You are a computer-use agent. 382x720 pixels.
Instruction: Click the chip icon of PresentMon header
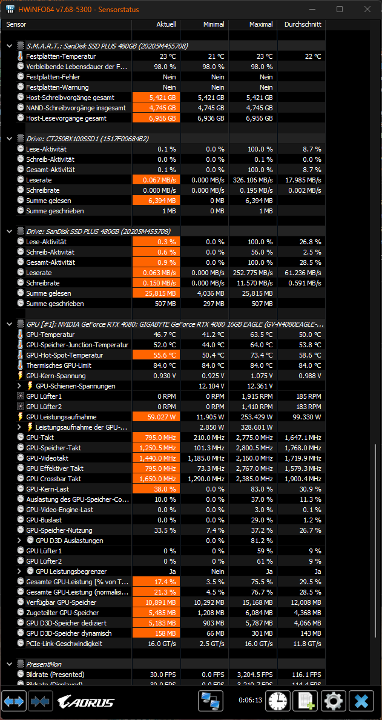coord(20,664)
